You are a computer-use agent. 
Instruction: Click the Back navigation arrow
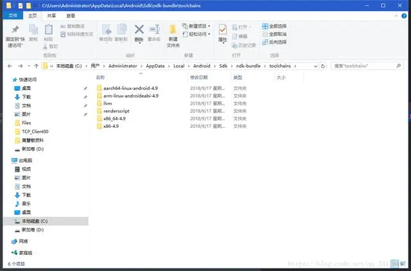pos(10,66)
